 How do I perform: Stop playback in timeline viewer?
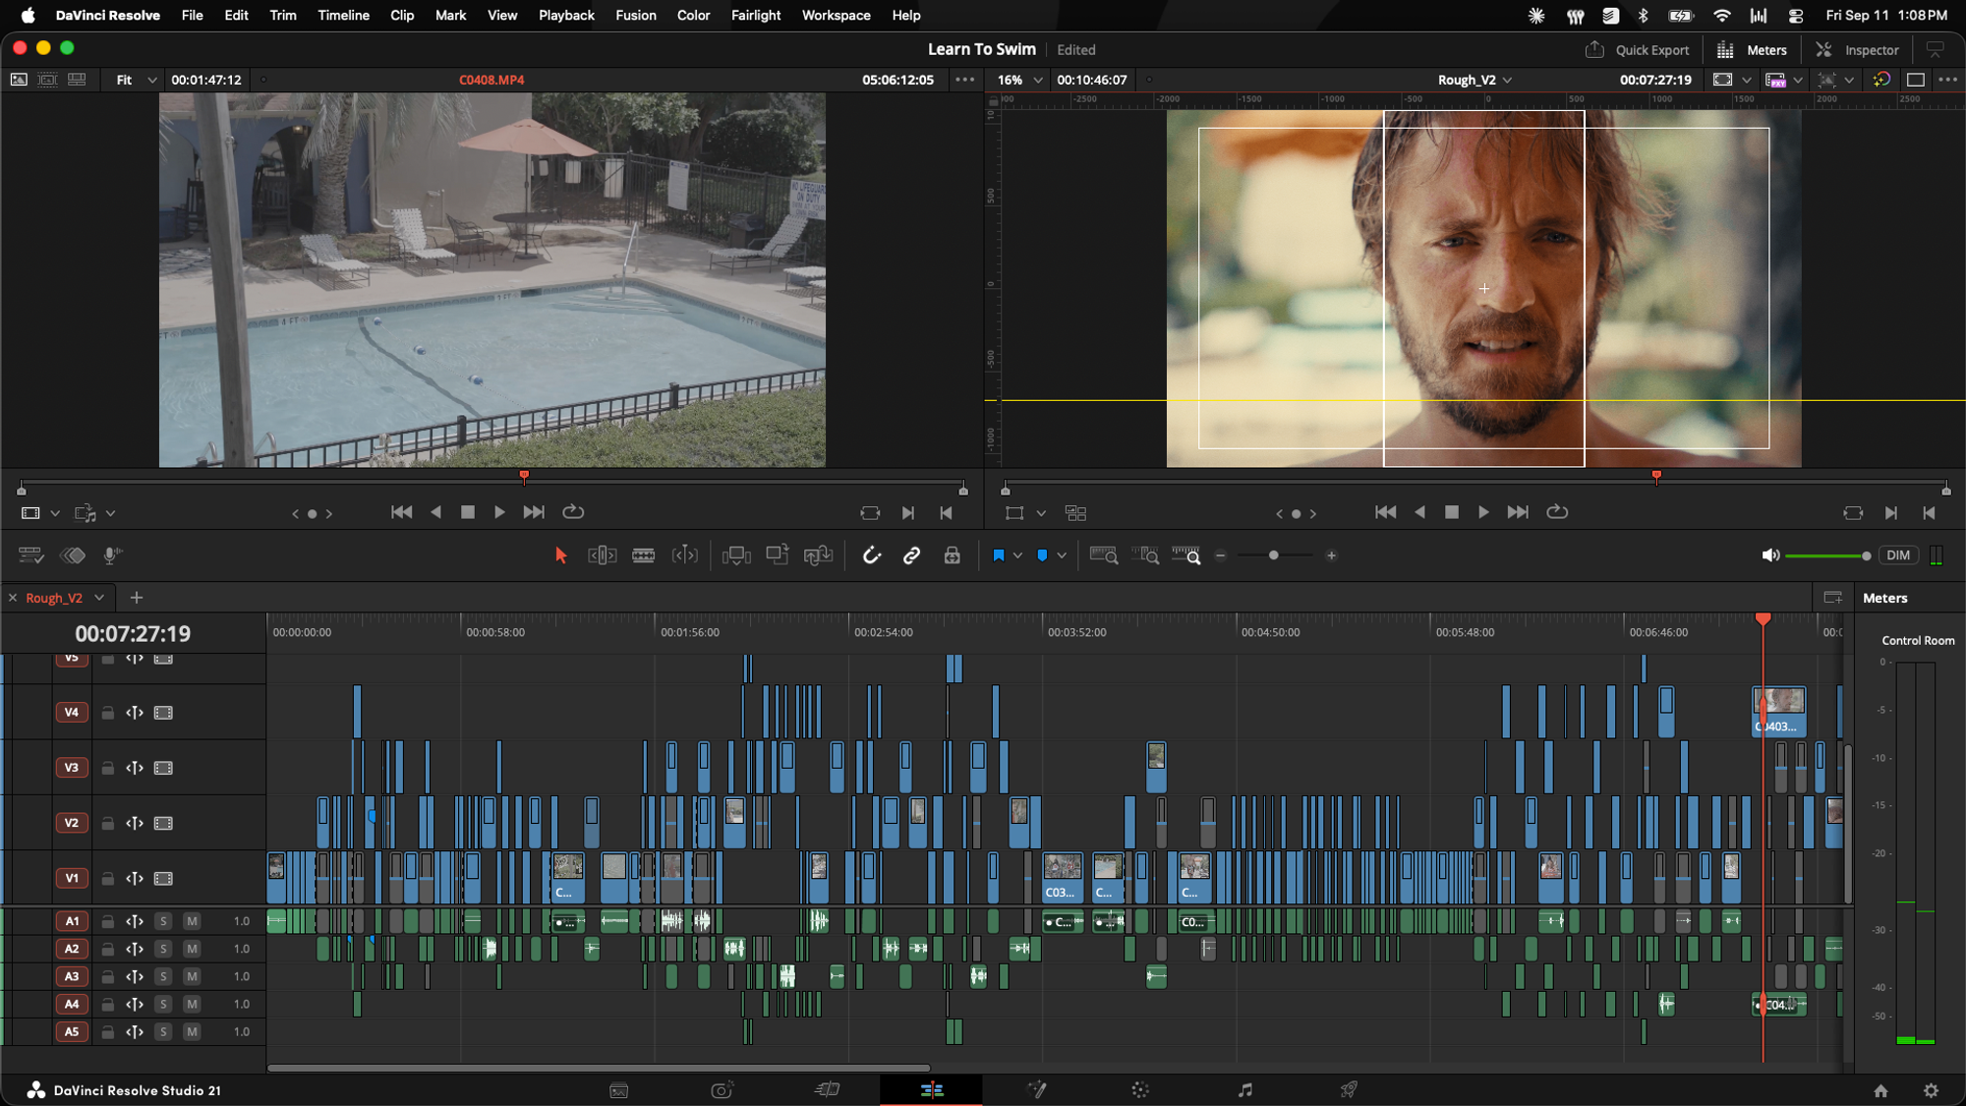(x=1452, y=512)
